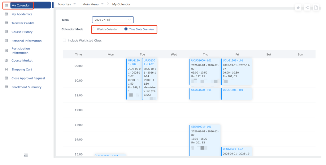Viewport: 326px width, 165px height.
Task: Click the favorite star icon
Action: (x=298, y=8)
